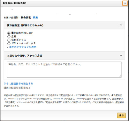Click 編集 link next to 集合住宅
Image resolution: width=129 pixels, height=121 pixels.
tap(35, 18)
